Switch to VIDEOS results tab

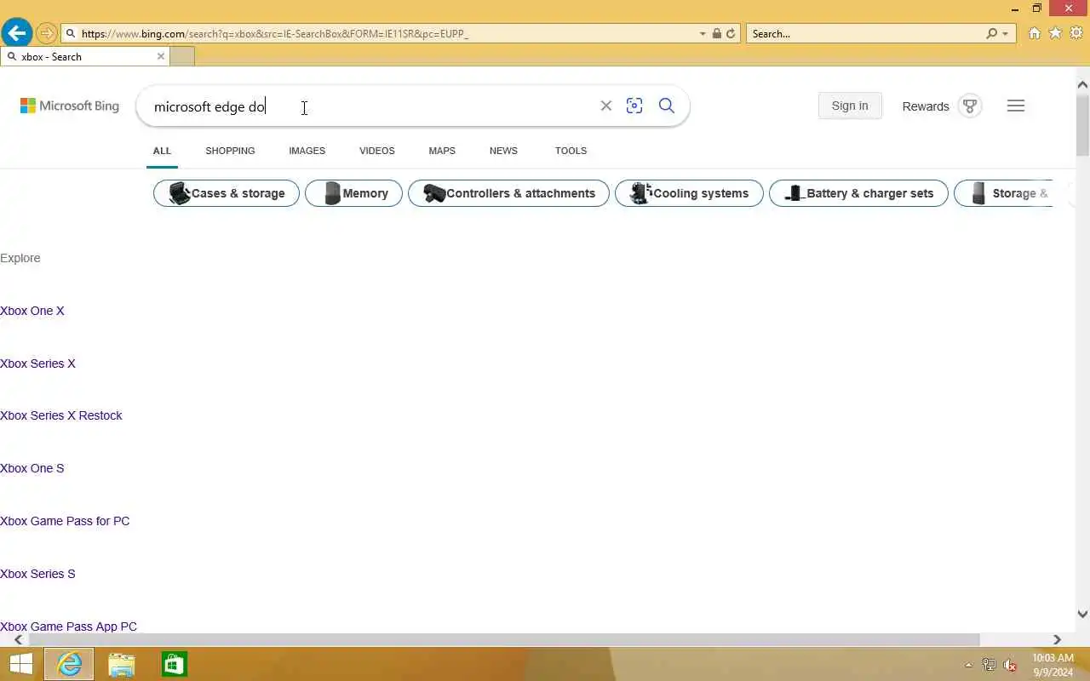click(376, 151)
